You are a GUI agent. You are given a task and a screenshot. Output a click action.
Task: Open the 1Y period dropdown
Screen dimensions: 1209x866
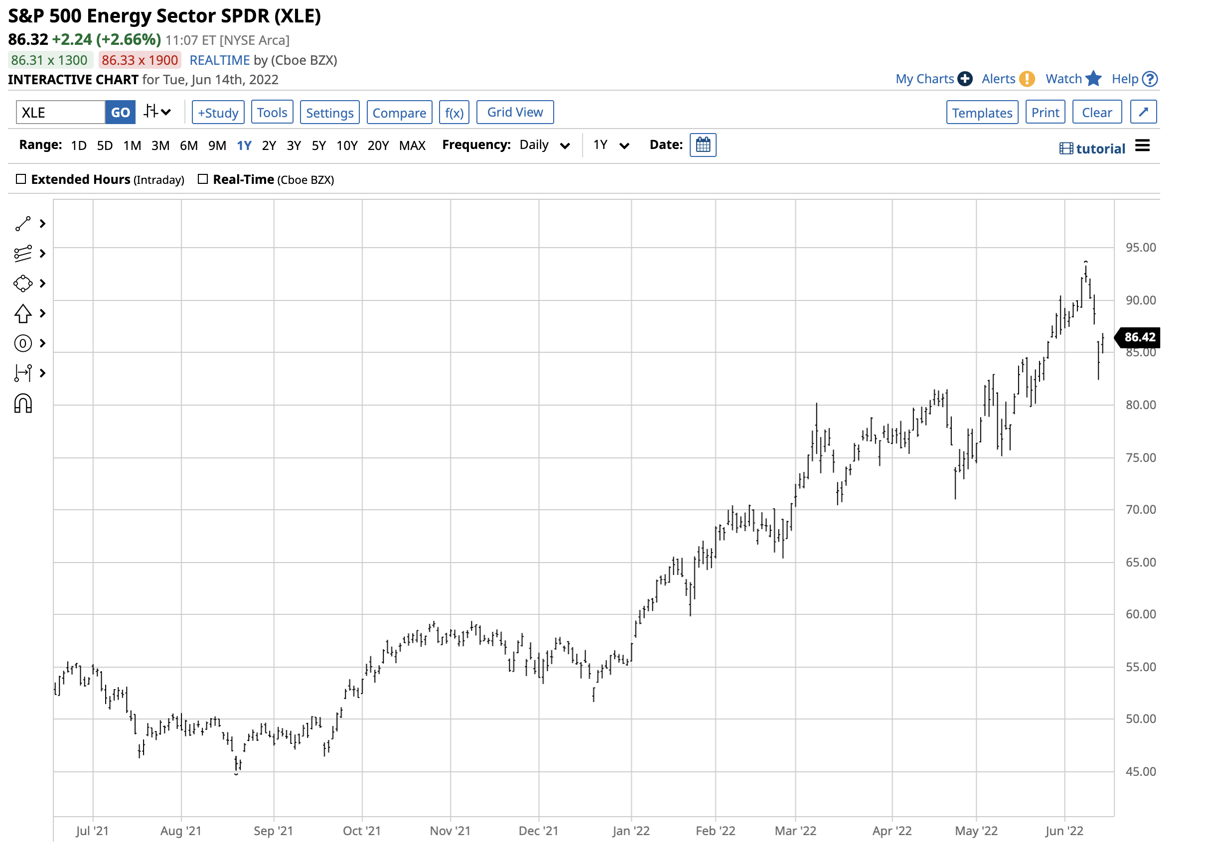(612, 145)
